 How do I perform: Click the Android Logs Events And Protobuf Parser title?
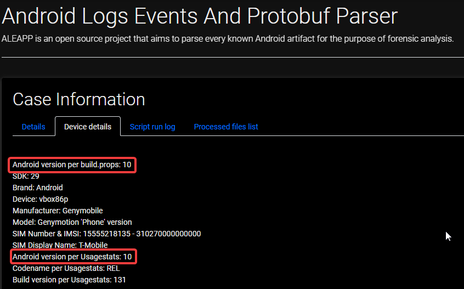[x=199, y=16]
